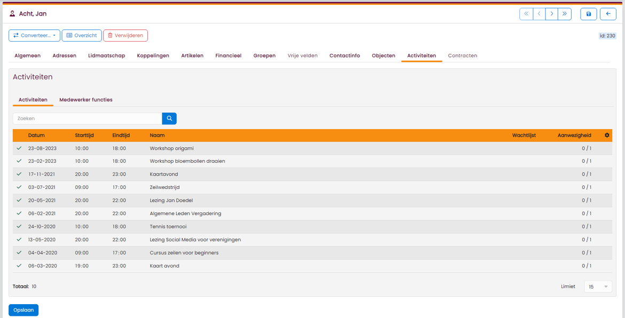Viewport: 625px width, 318px height.
Task: Focus the Zoeken search field
Action: pyautogui.click(x=87, y=118)
